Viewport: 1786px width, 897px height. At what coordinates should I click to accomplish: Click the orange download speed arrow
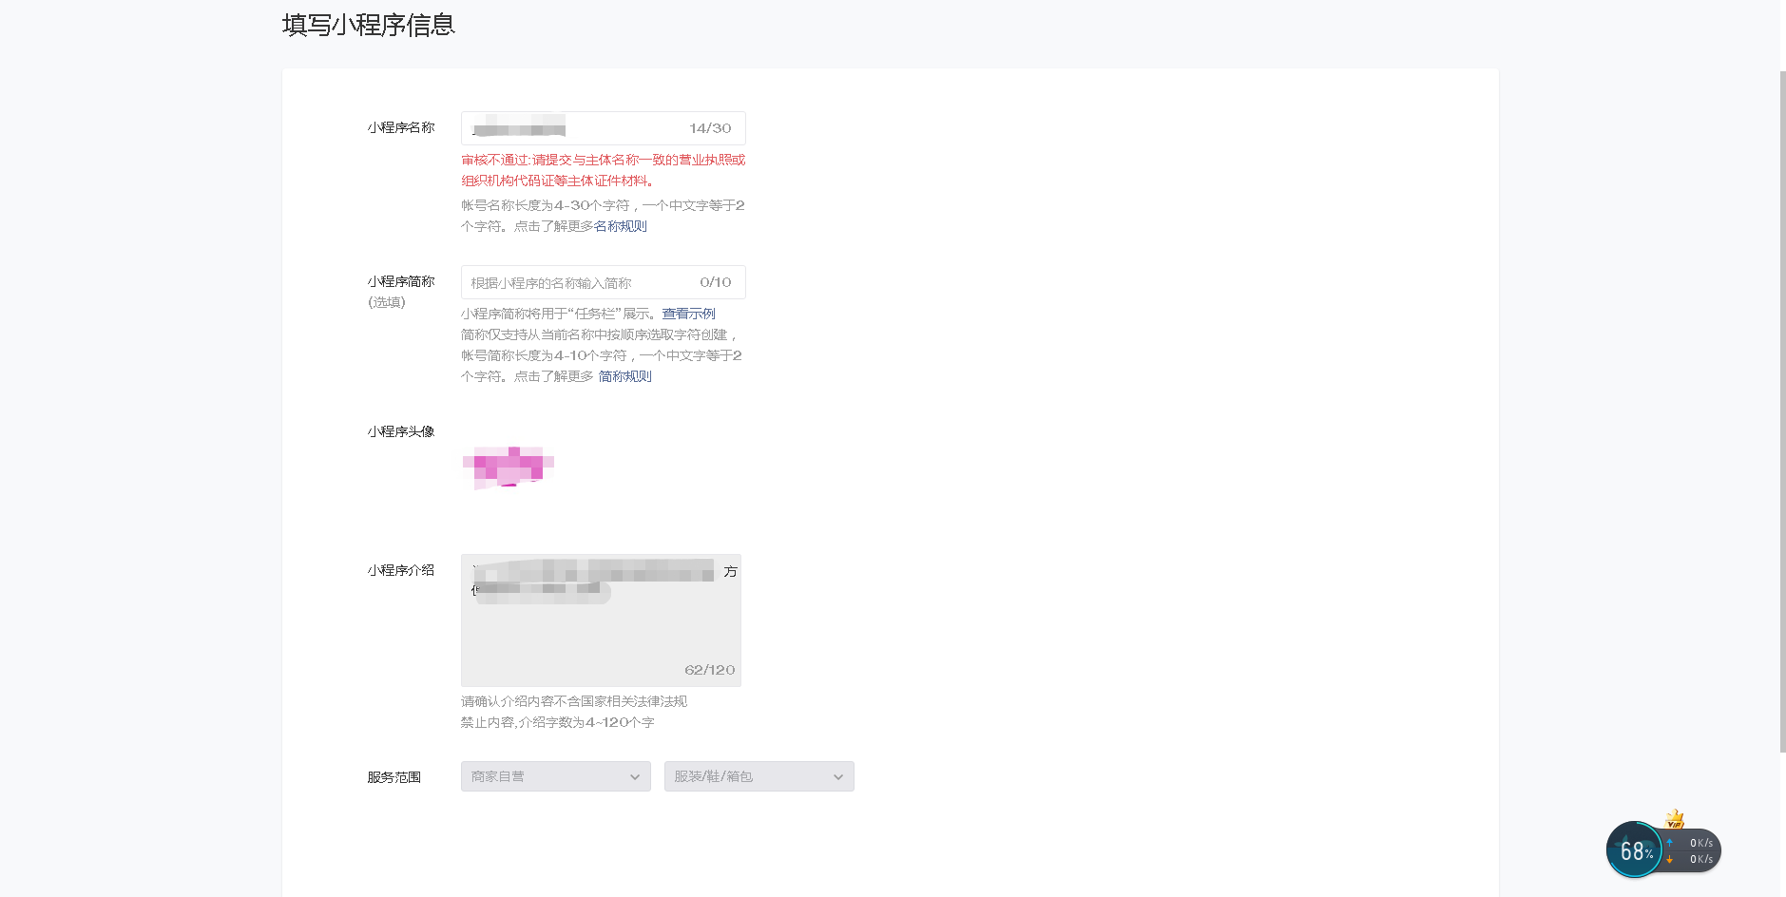coord(1669,859)
